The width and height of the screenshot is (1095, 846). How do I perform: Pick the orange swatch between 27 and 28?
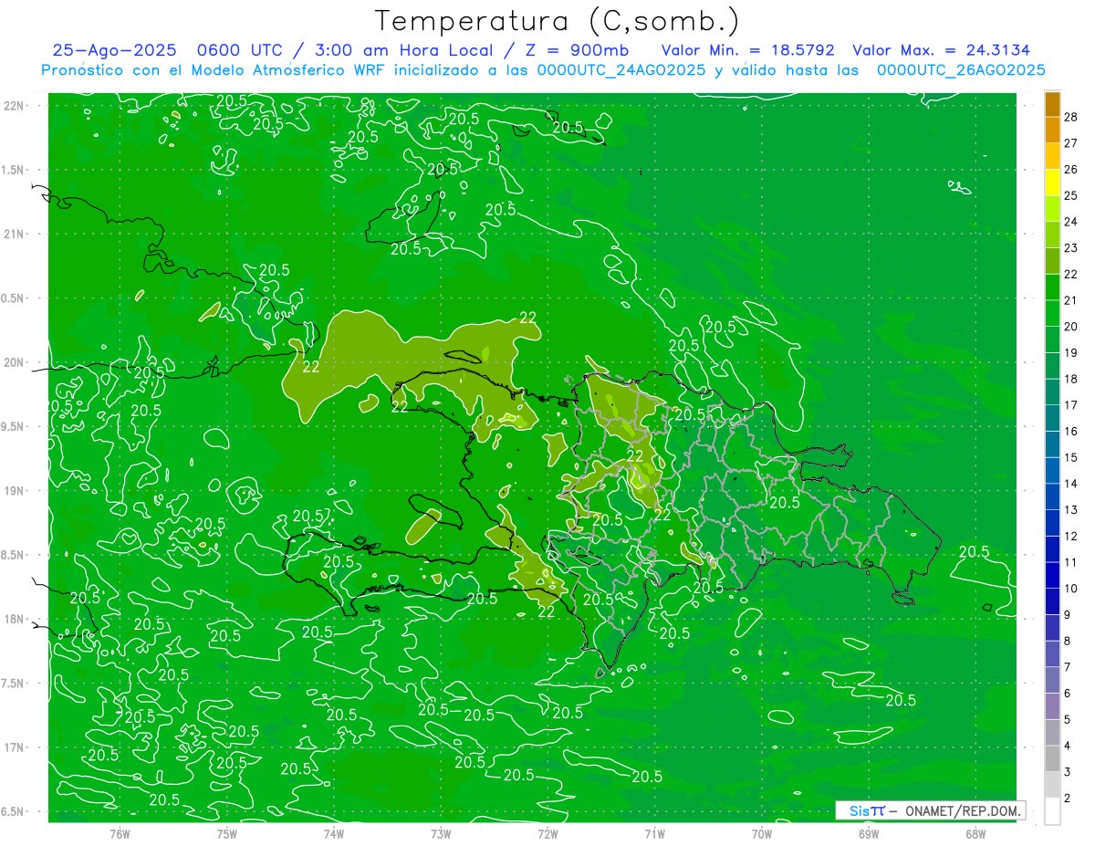1052,131
